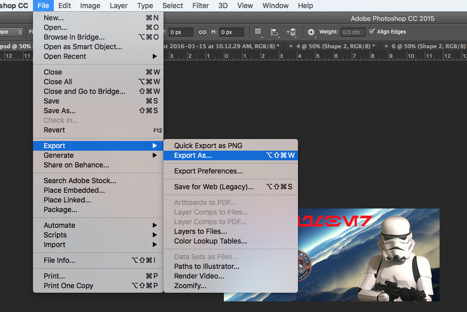Choose Print... from File menu

tap(98, 276)
